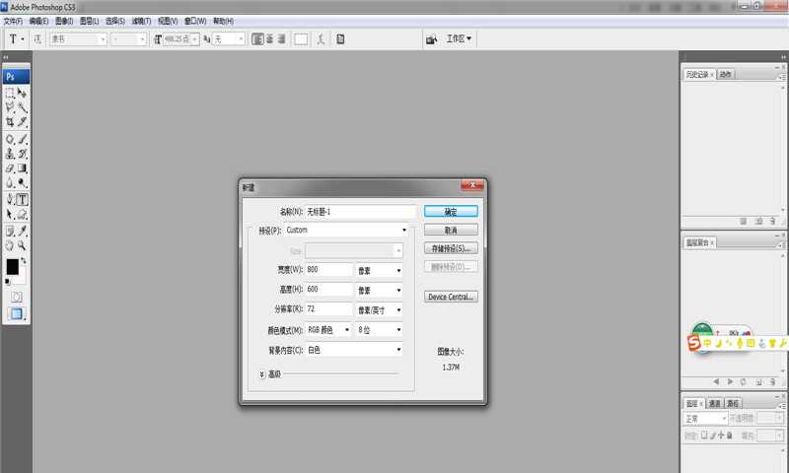
Task: Open the 文件(F) menu
Action: click(x=13, y=20)
